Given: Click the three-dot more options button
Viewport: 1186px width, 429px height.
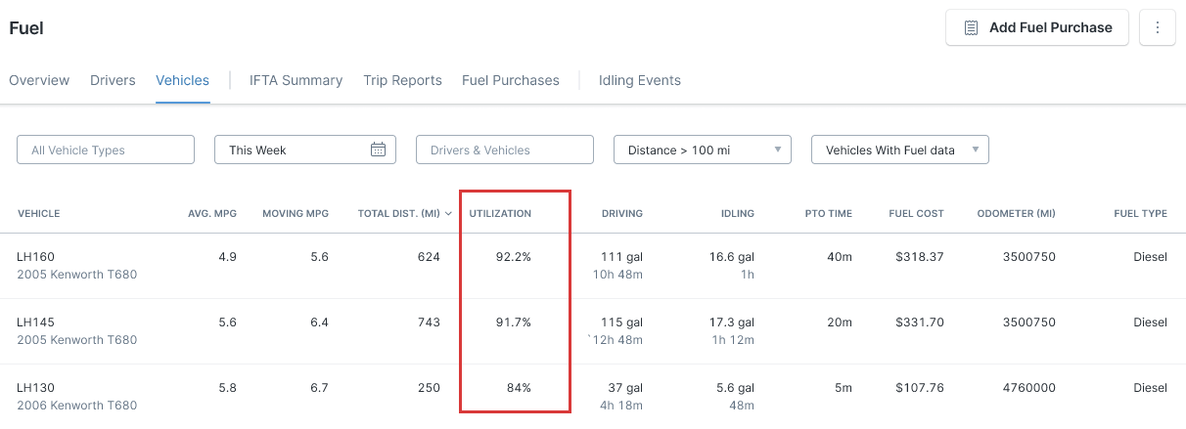Looking at the screenshot, I should (1158, 27).
